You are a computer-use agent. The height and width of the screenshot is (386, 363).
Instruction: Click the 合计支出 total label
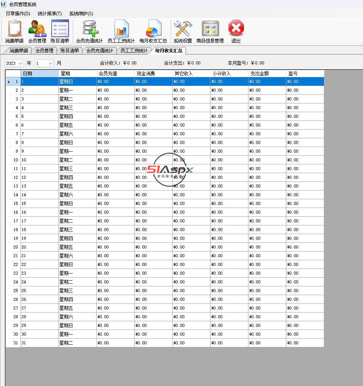coord(182,63)
